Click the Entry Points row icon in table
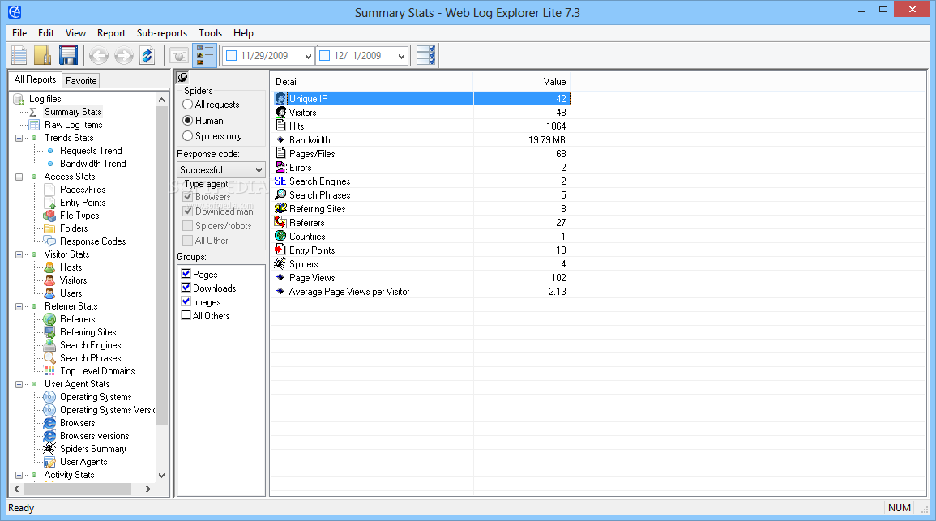The height and width of the screenshot is (521, 936). tap(280, 250)
